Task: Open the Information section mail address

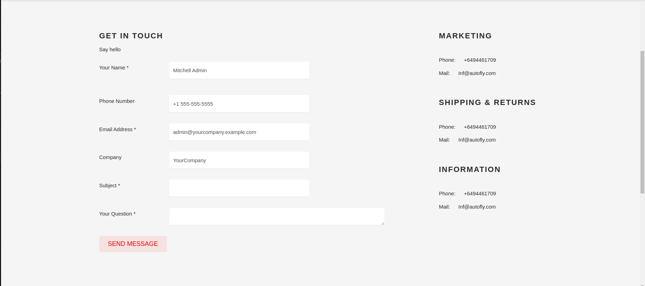Action: 477,207
